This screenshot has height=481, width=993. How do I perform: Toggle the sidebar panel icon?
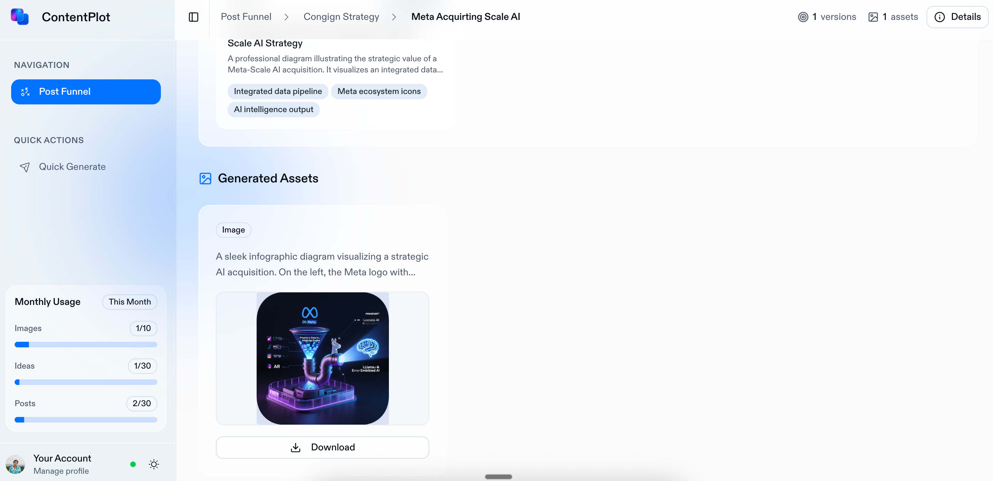194,17
